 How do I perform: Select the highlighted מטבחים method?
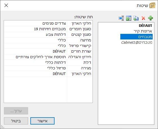[136, 37]
